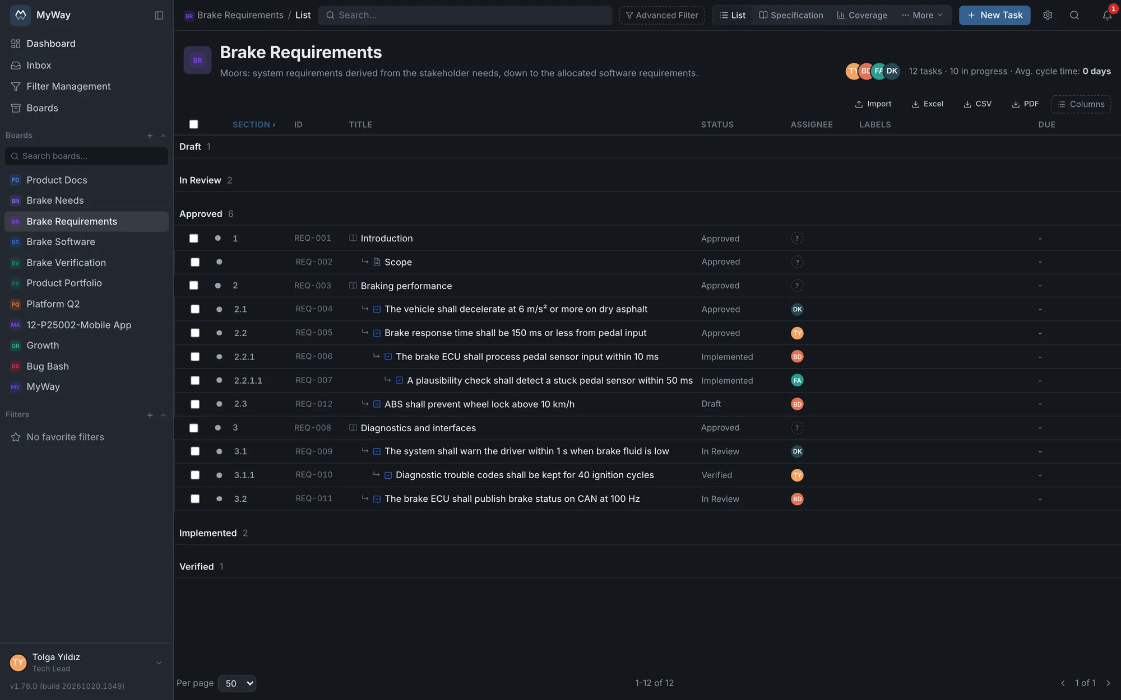Switch to the Specification view tab

pos(791,15)
